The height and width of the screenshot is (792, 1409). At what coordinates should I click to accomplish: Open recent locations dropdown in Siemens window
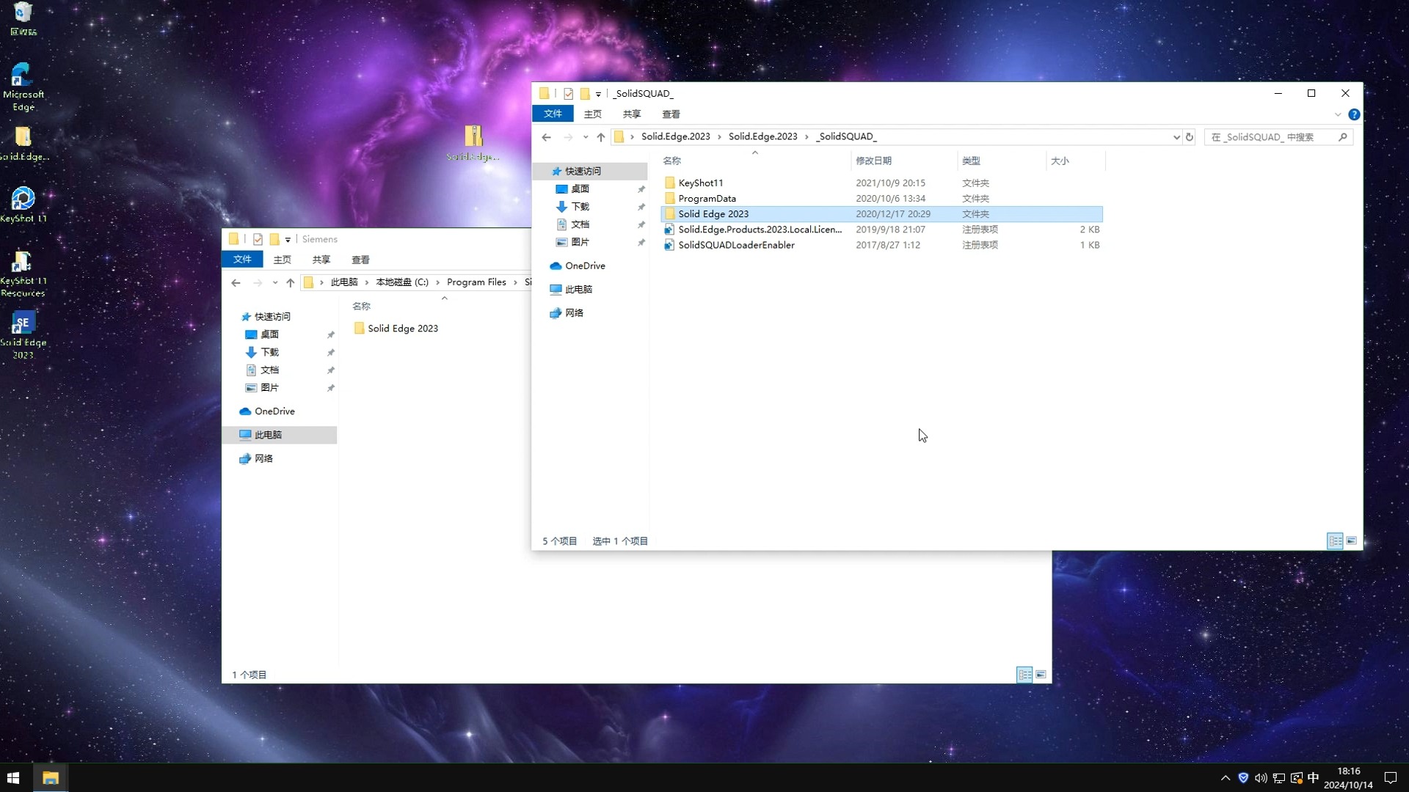pos(275,283)
